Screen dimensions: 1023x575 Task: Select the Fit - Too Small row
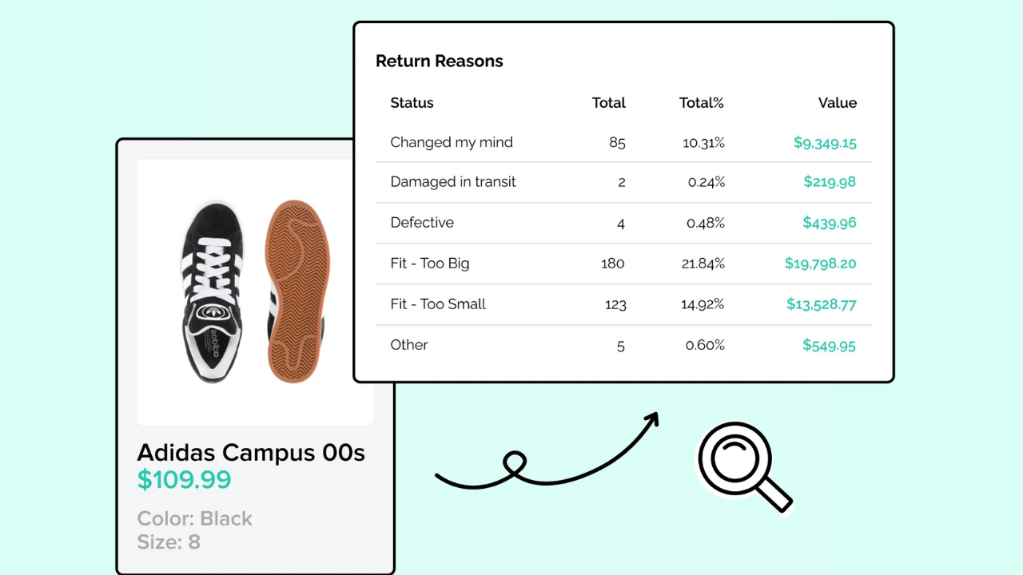click(x=438, y=304)
